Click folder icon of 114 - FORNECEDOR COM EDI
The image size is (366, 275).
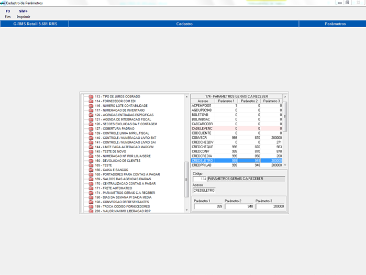tap(91, 101)
